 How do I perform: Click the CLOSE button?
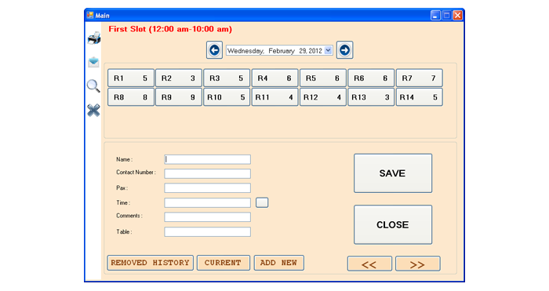coord(393,225)
